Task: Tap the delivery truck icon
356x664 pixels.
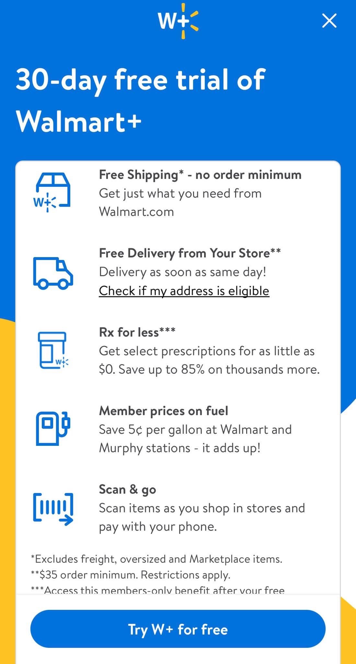Action: coord(53,273)
